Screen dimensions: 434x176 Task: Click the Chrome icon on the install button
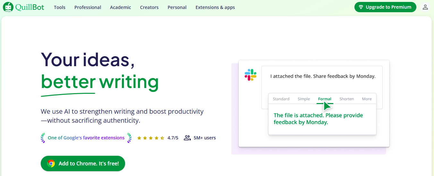click(51, 163)
